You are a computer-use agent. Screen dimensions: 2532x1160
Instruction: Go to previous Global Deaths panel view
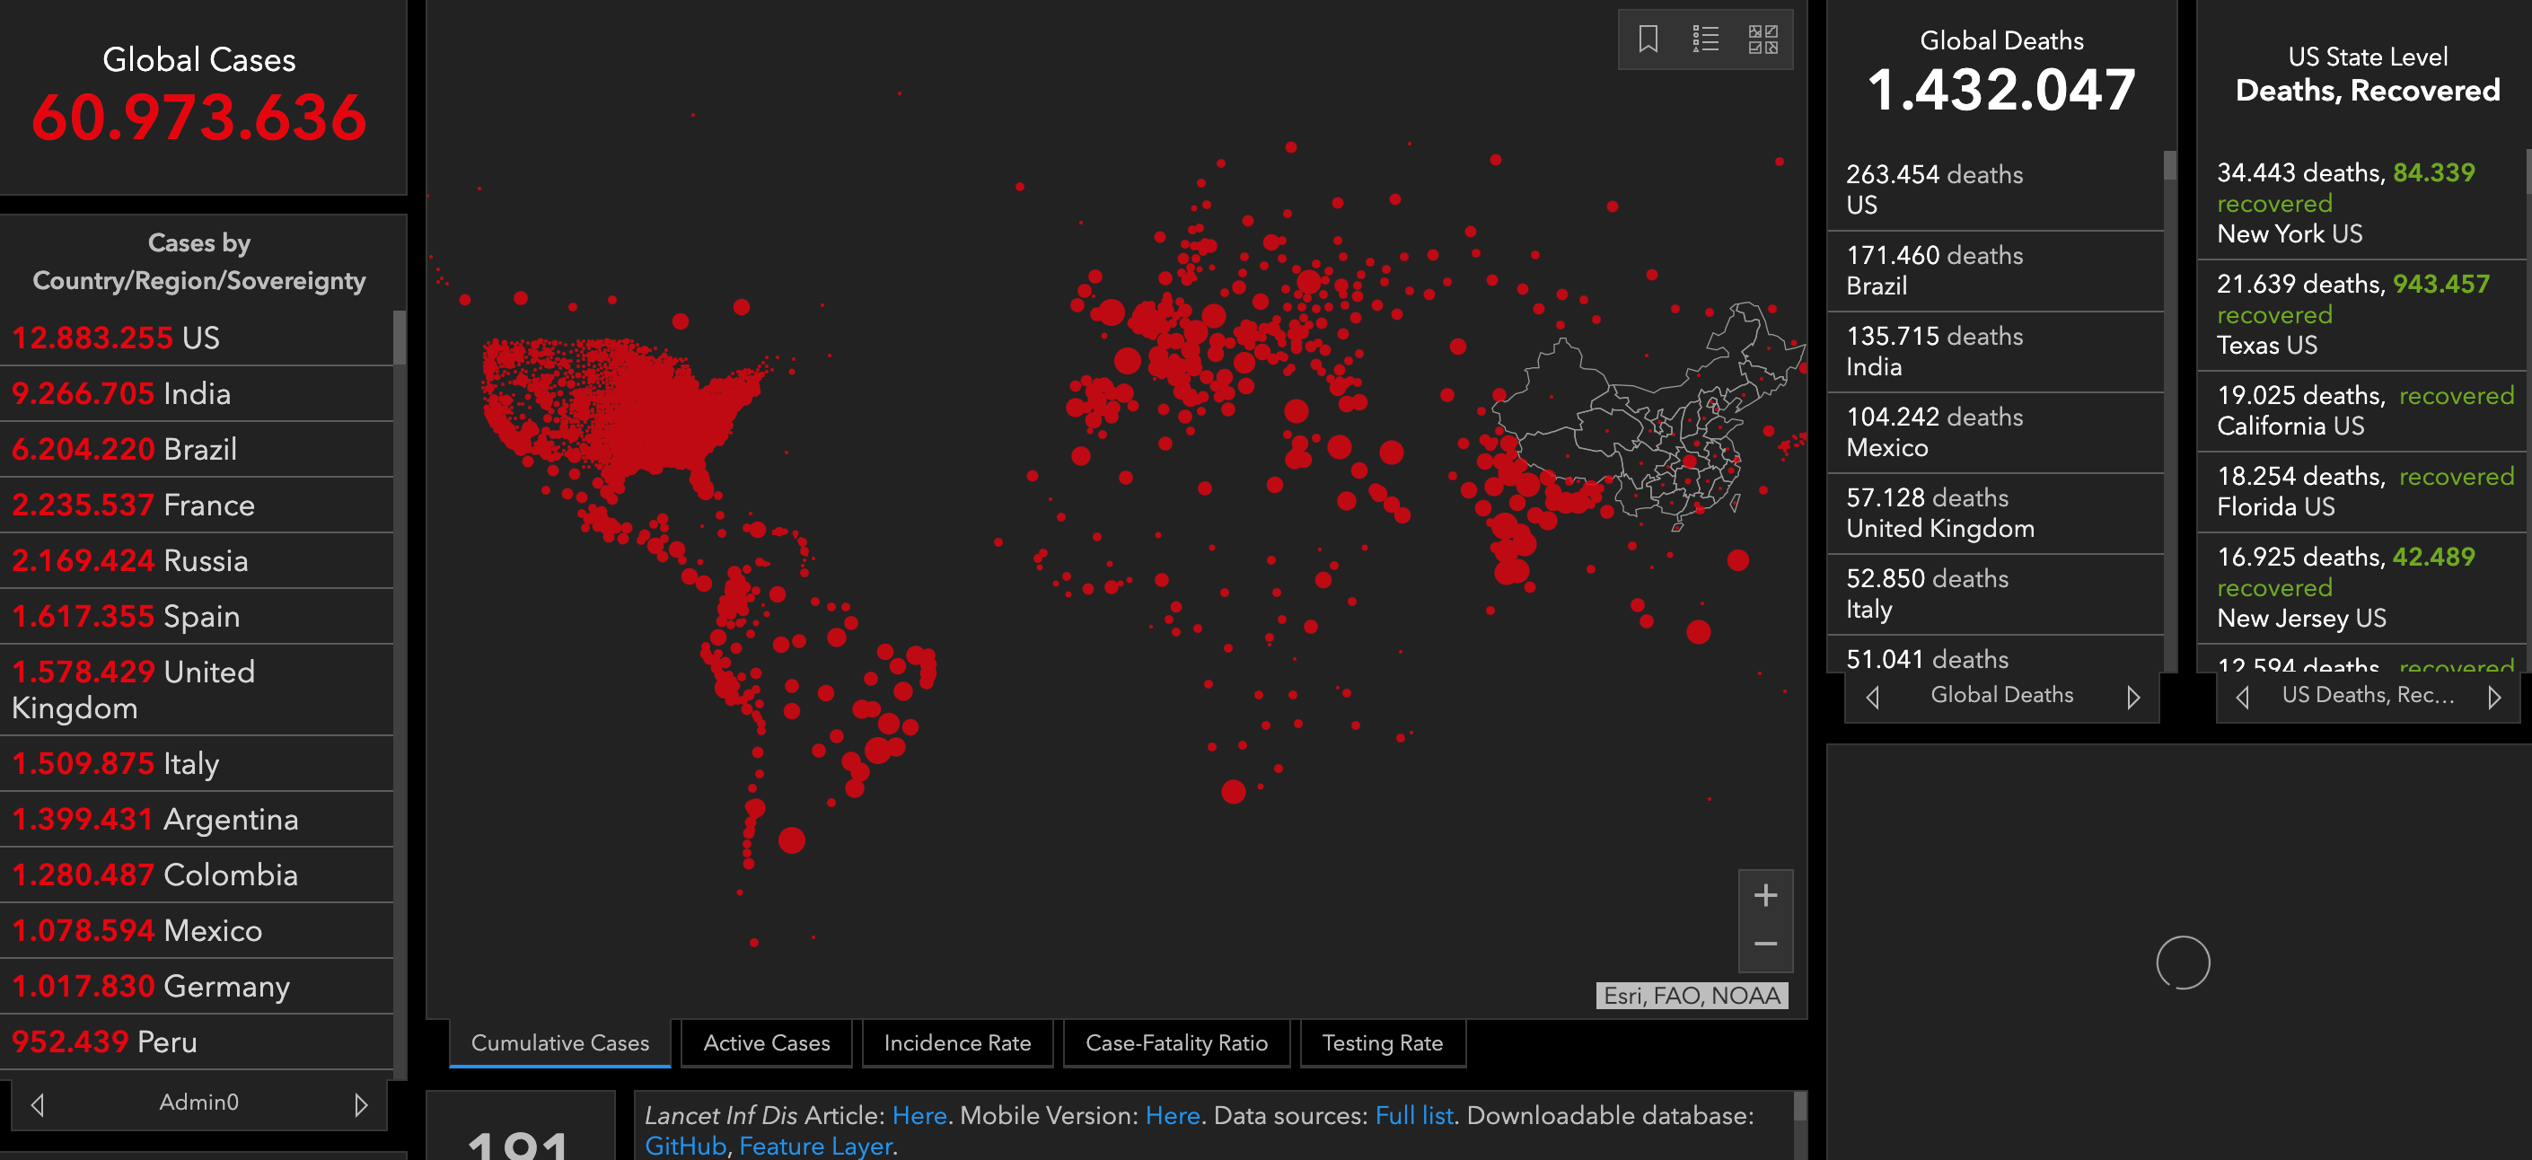coord(1872,697)
